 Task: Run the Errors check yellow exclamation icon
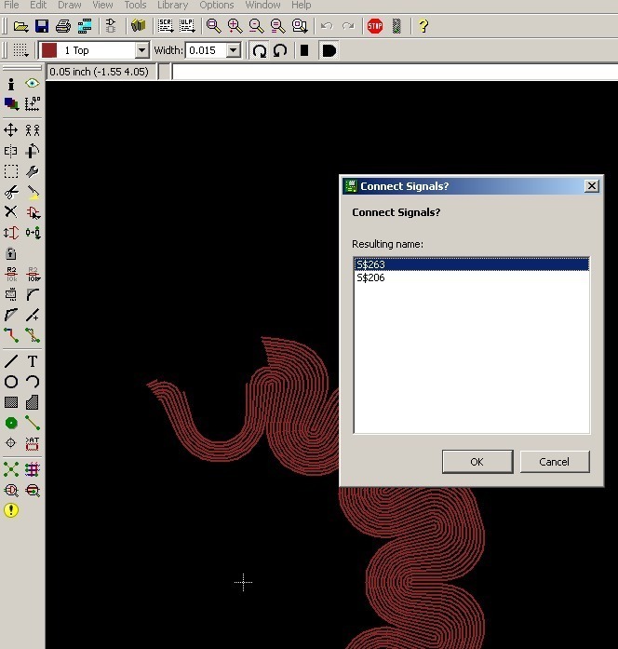click(11, 510)
